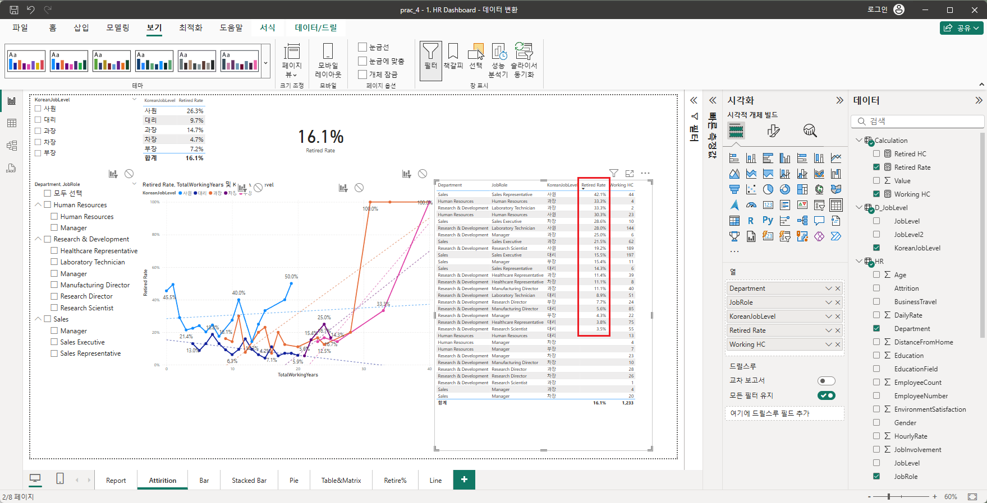987x503 pixels.
Task: Toggle the 필터 pane button in ribbon
Action: [430, 61]
